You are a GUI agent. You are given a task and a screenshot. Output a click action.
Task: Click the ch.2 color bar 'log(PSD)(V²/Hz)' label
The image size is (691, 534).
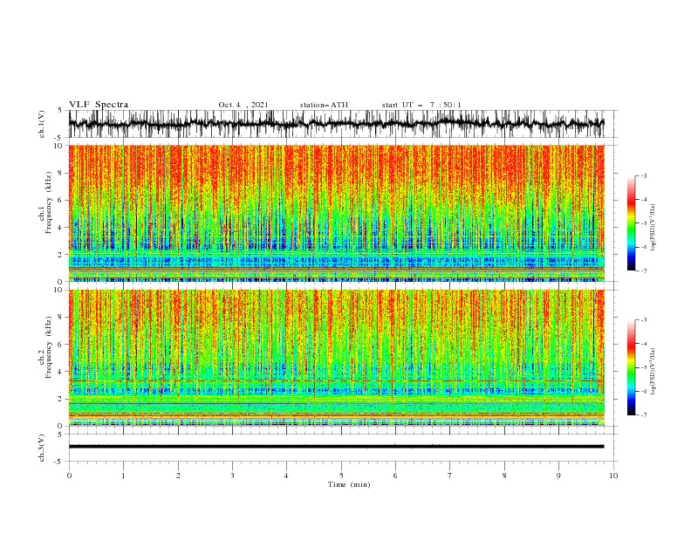(x=654, y=372)
